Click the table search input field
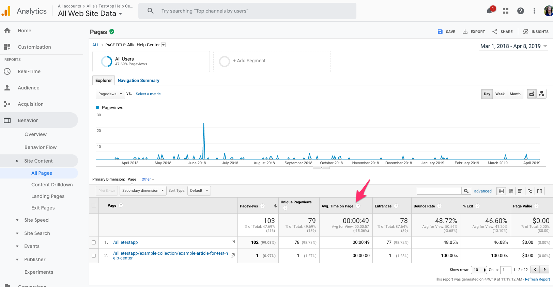This screenshot has height=287, width=553. pos(439,191)
